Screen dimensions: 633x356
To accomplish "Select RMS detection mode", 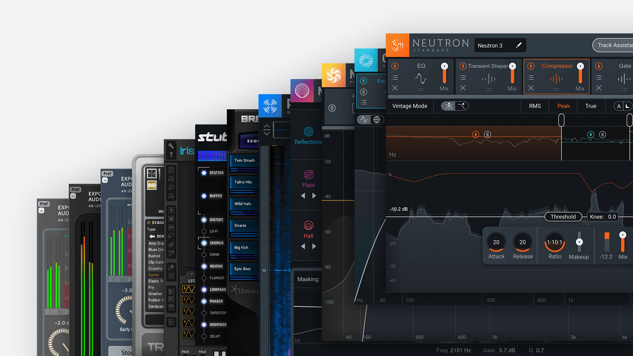I will click(535, 106).
